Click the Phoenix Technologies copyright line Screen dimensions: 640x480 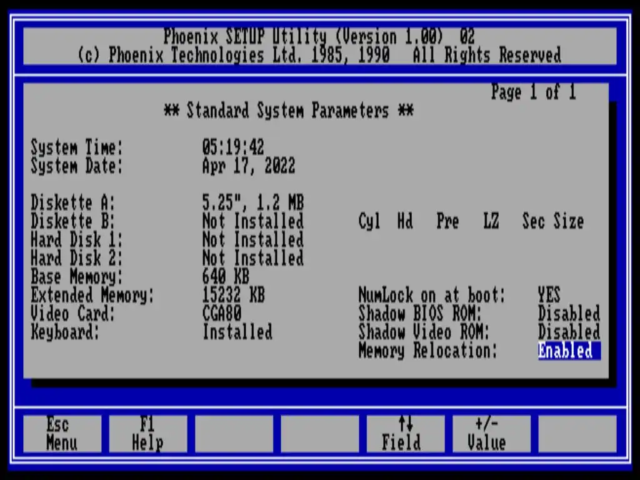(319, 55)
